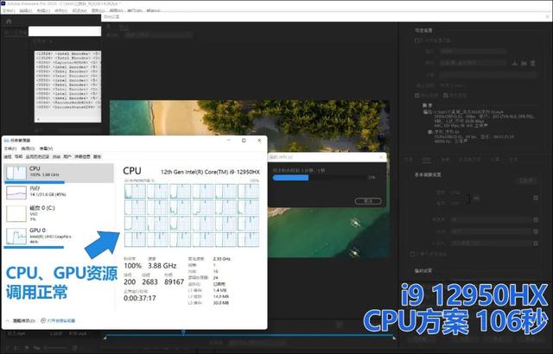Viewport: 553px width, 354px height.
Task: Open Premiere Pro 编辑(E) menu
Action: click(x=26, y=10)
